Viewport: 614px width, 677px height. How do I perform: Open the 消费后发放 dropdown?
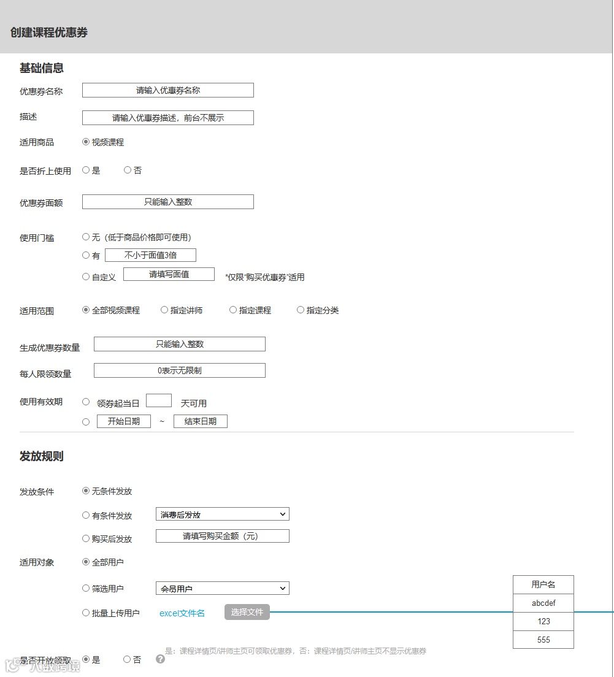223,514
